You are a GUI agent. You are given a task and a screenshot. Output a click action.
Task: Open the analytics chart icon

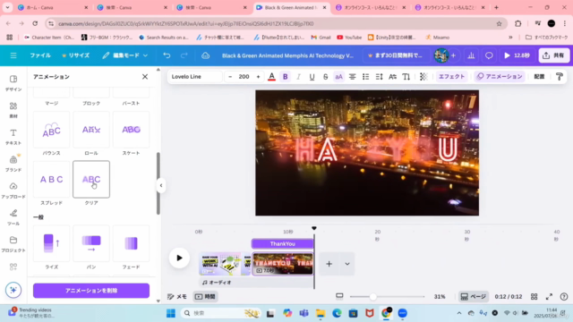(471, 55)
